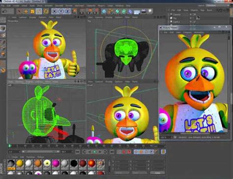233x179 pixels.
Task: Click the checkered Texture mode icon on sidebar
Action: click(x=3, y=35)
